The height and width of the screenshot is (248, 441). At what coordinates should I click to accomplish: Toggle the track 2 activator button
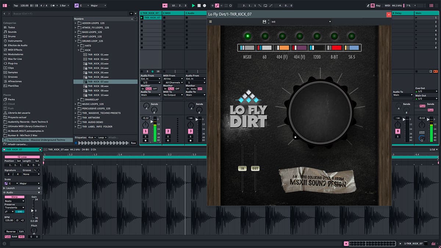pyautogui.click(x=168, y=131)
